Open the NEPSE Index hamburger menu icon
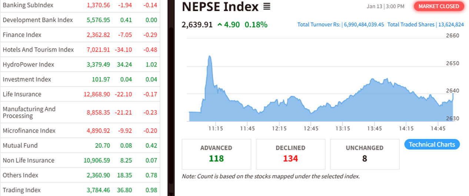 point(267,7)
